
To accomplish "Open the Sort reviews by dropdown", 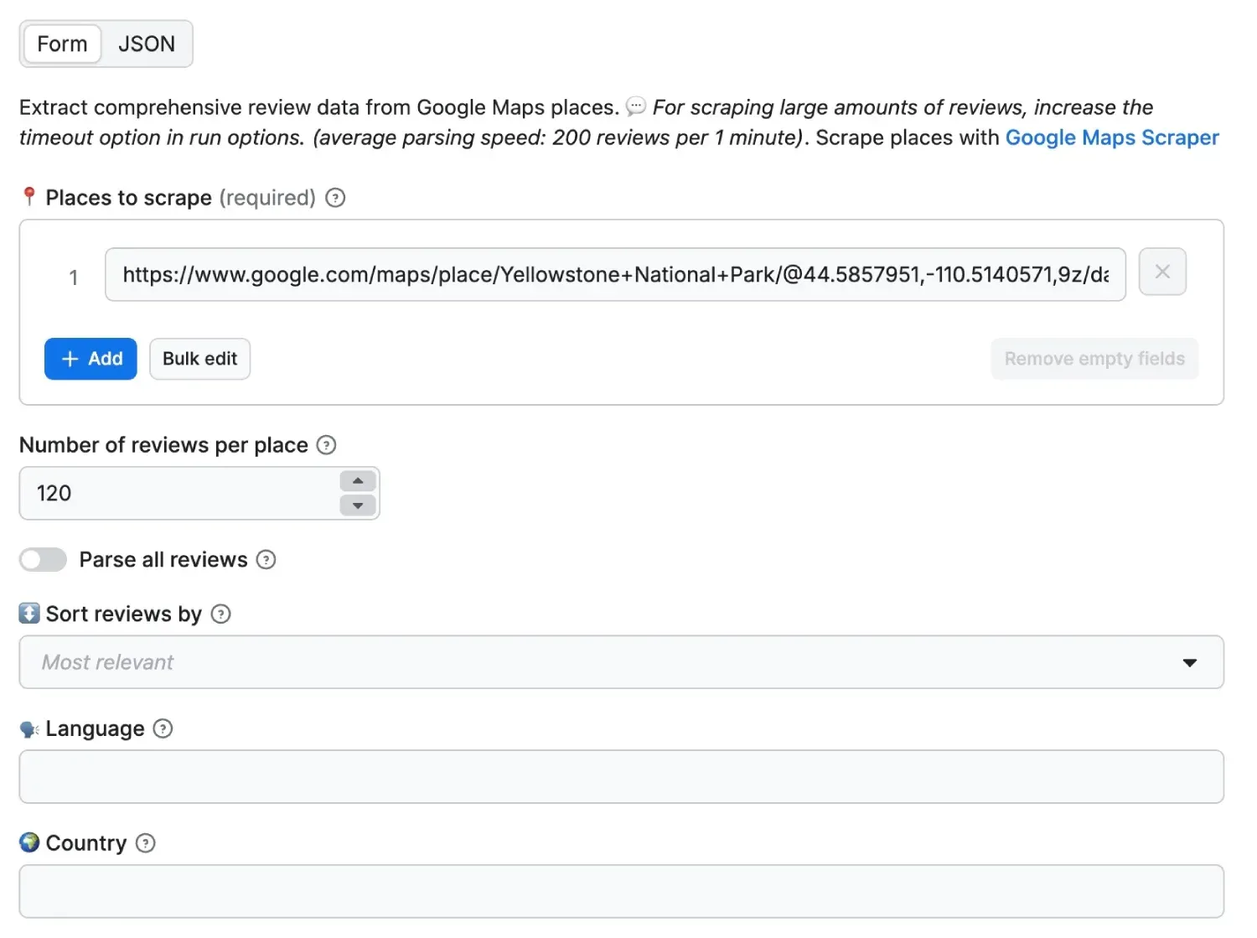I will 620,662.
